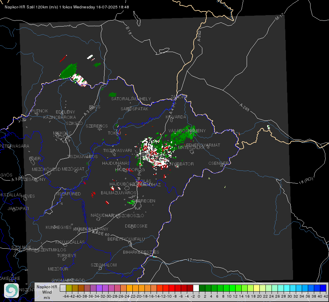Click the swirl logo icon in the bottom corner
Image resolution: width=329 pixels, height=302 pixels.
11,291
